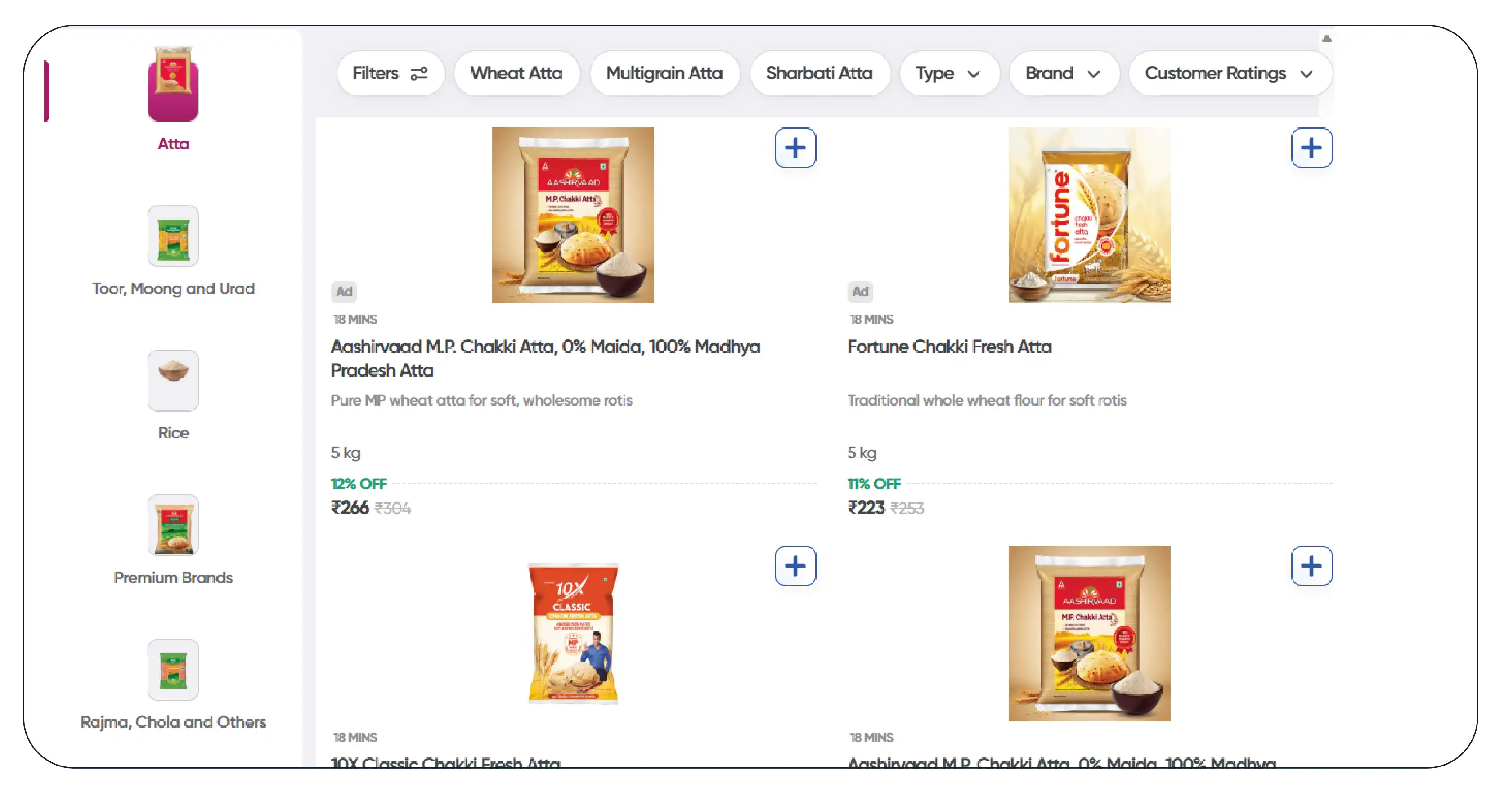
Task: Open the Filters options button
Action: [x=390, y=73]
